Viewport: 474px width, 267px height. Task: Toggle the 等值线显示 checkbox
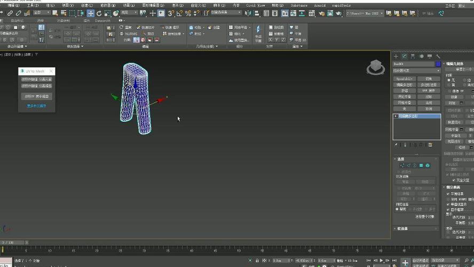[x=448, y=203]
